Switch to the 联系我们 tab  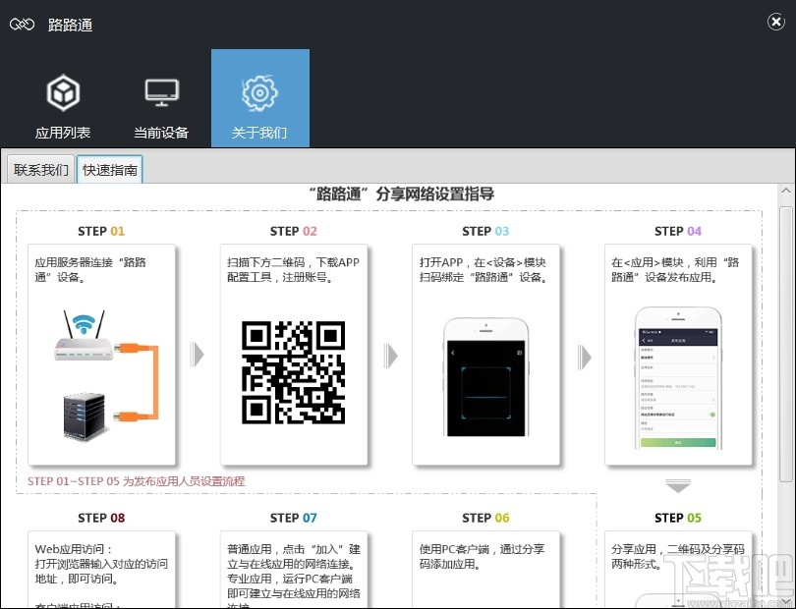(x=39, y=169)
